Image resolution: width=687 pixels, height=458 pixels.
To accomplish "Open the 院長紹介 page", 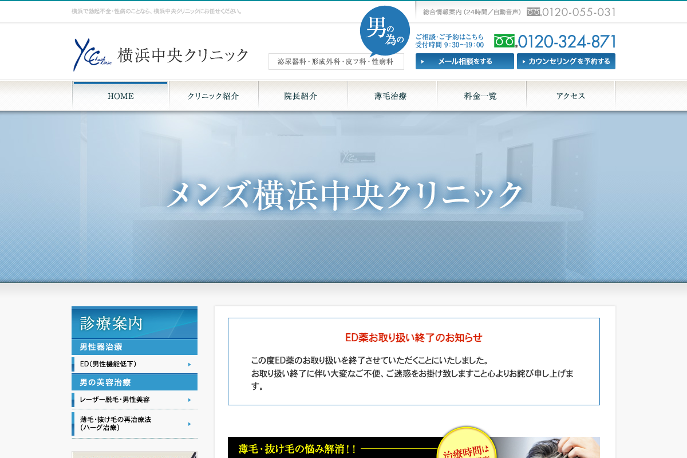I will click(x=303, y=96).
